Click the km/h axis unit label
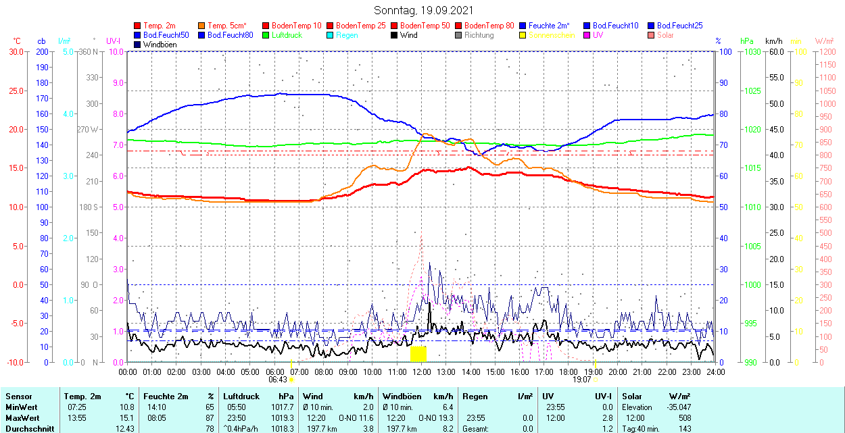 tap(773, 41)
